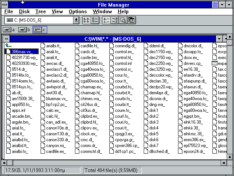Open the Window menu
This screenshot has height=176, width=234.
point(102,11)
